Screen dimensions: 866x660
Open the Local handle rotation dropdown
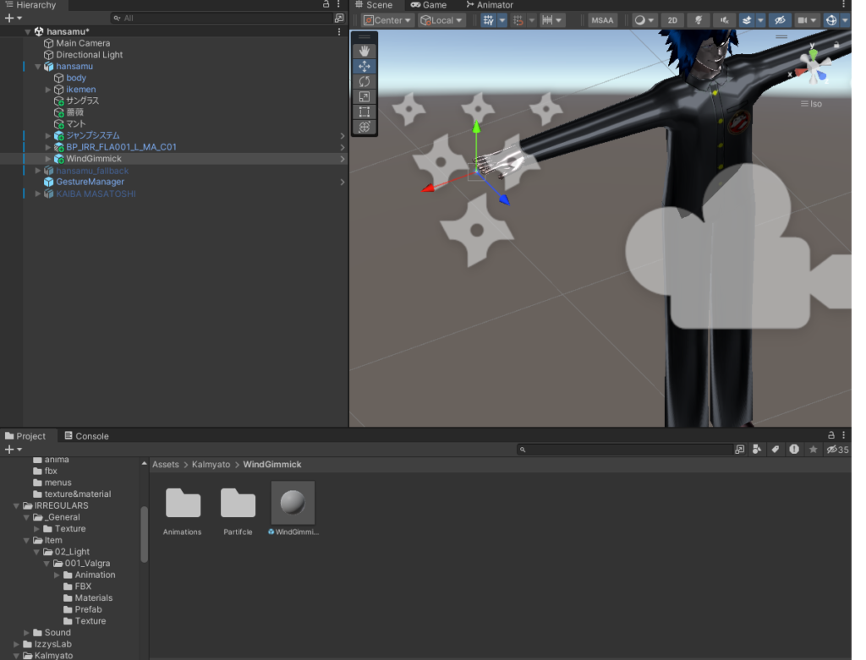(441, 20)
